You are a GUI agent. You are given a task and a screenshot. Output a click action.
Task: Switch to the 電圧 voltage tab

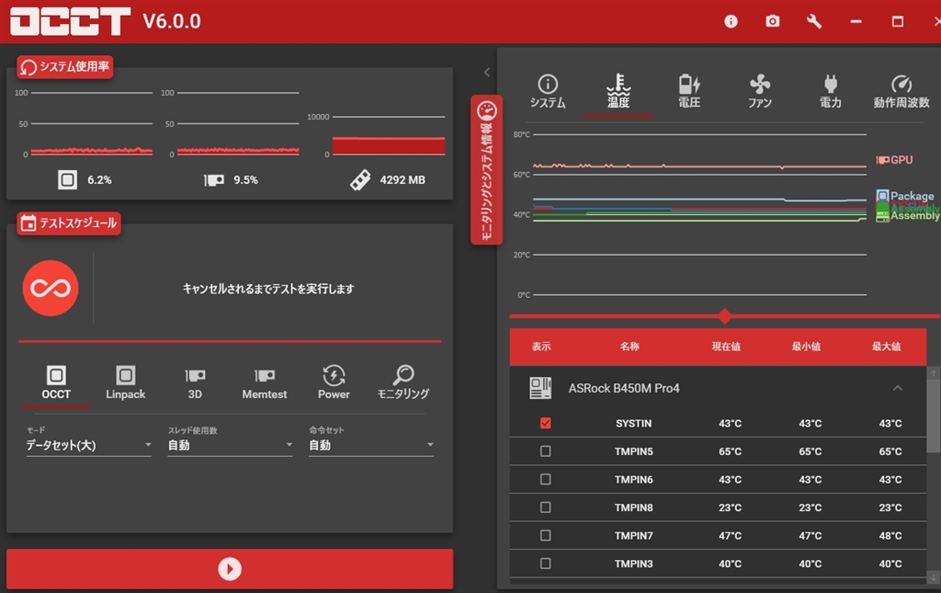click(689, 91)
